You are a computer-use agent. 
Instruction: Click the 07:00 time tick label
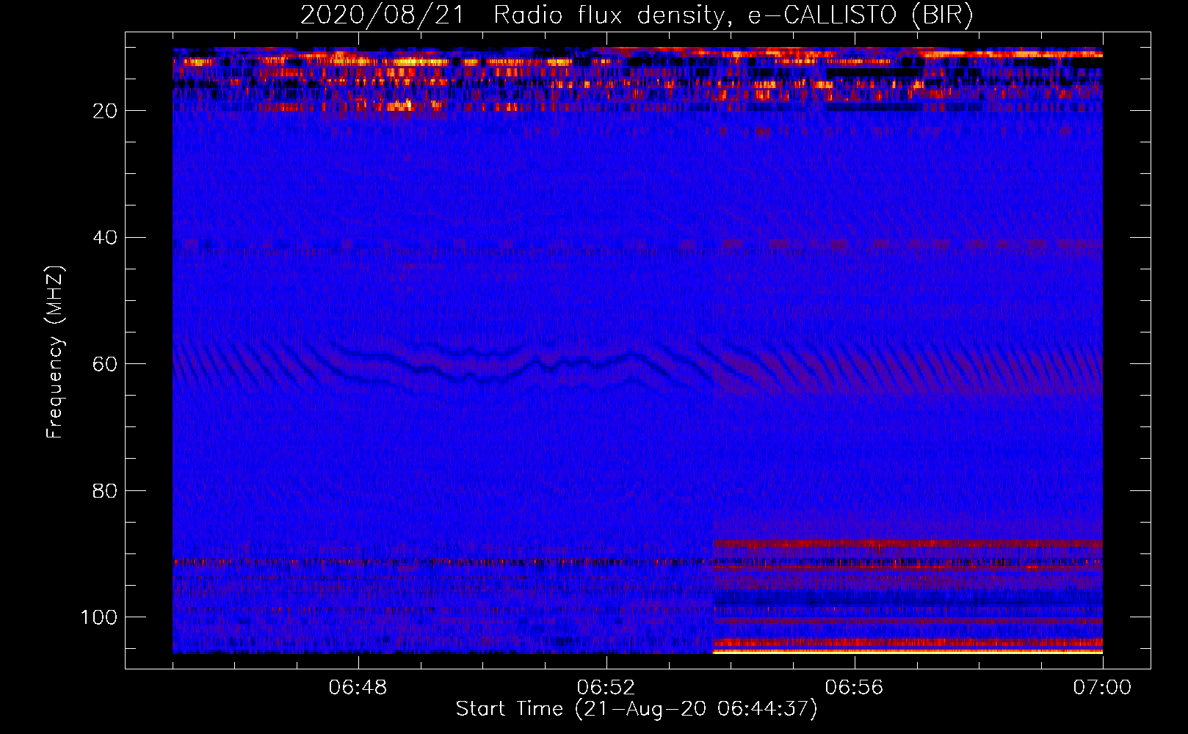1102,688
